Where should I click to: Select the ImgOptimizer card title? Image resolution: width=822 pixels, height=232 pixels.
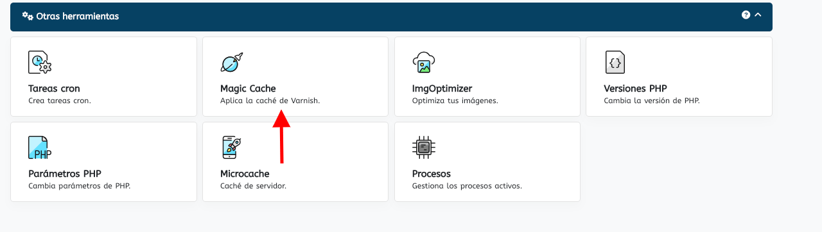click(442, 88)
